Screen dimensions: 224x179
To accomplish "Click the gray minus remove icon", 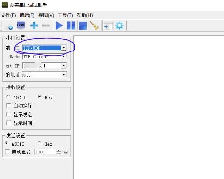I will [x=46, y=26].
